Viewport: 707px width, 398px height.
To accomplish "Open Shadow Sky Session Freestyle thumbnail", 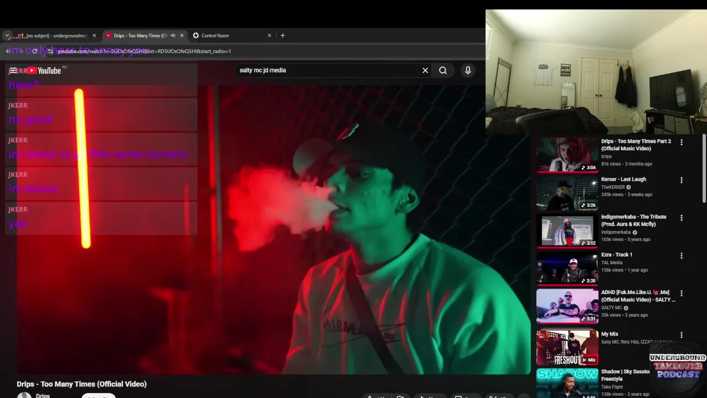I will (x=567, y=383).
